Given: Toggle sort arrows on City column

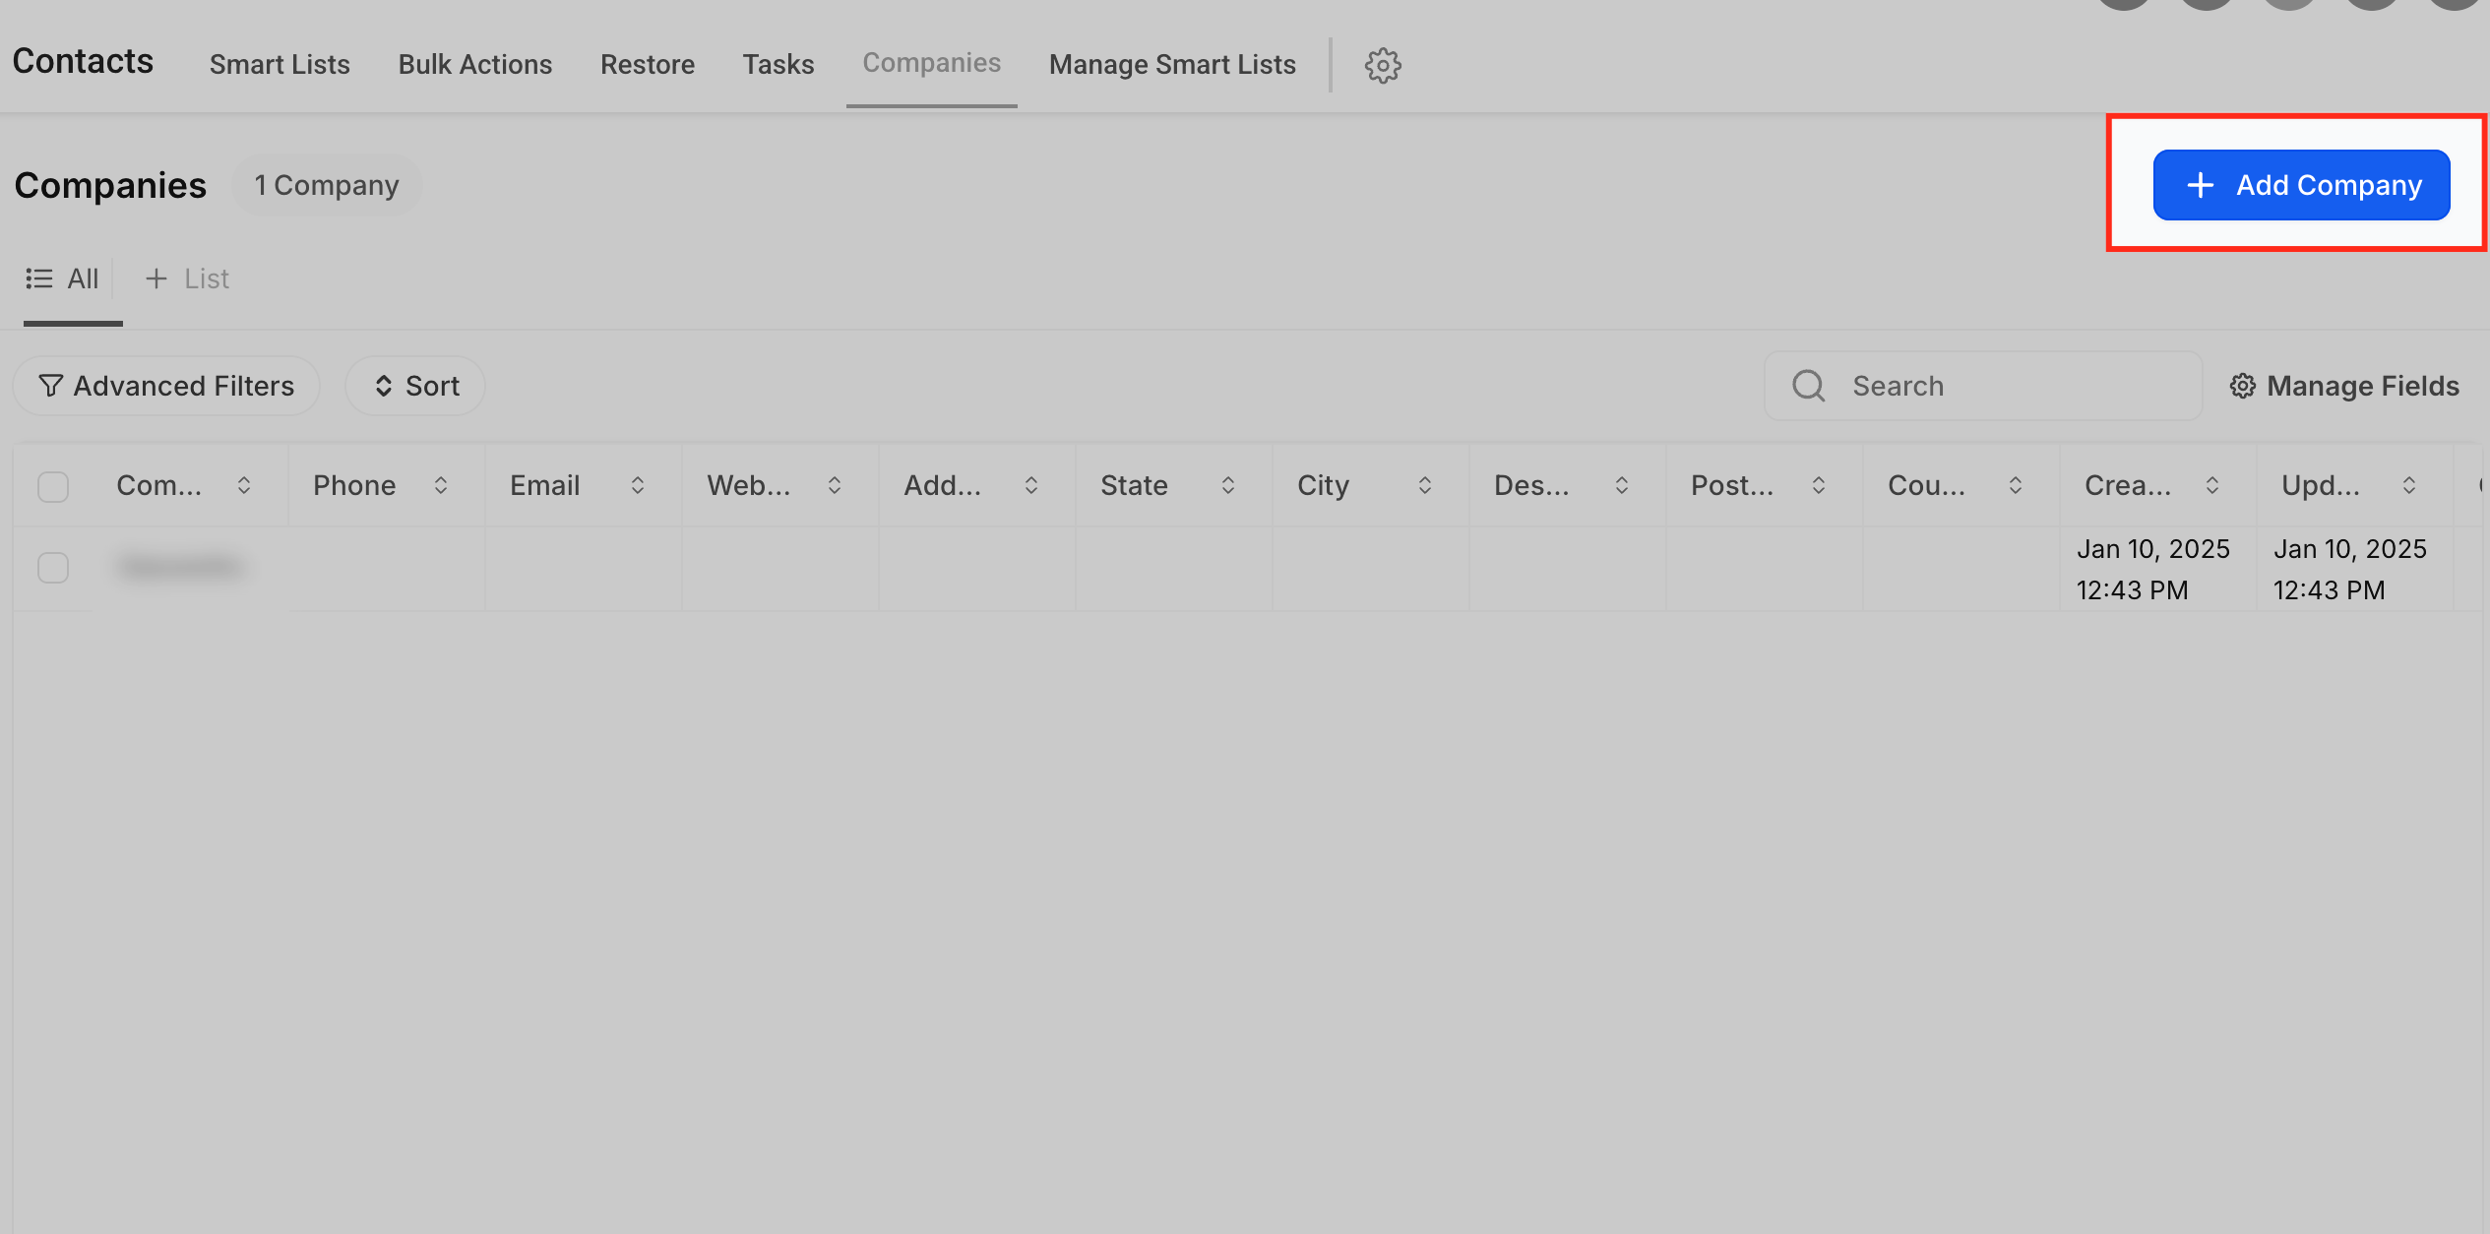Looking at the screenshot, I should tap(1425, 485).
